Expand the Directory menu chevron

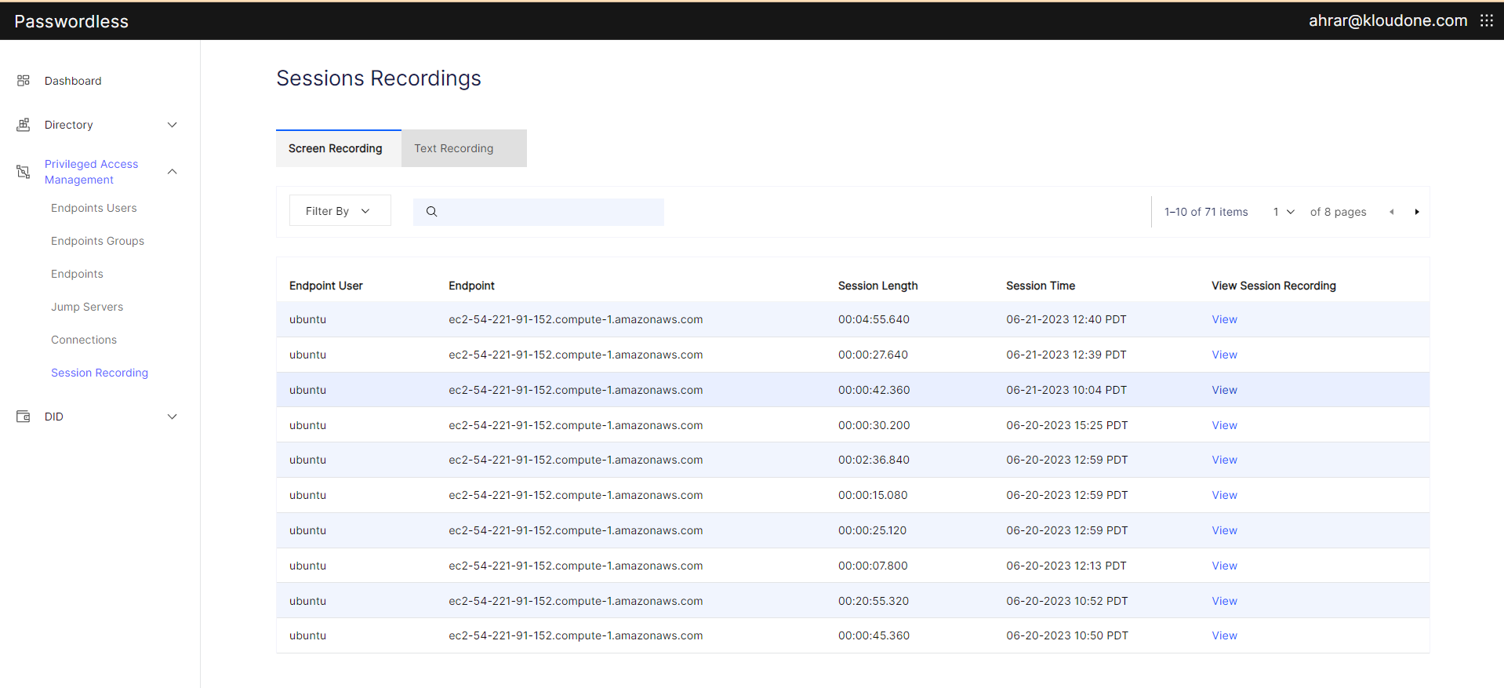(x=173, y=125)
